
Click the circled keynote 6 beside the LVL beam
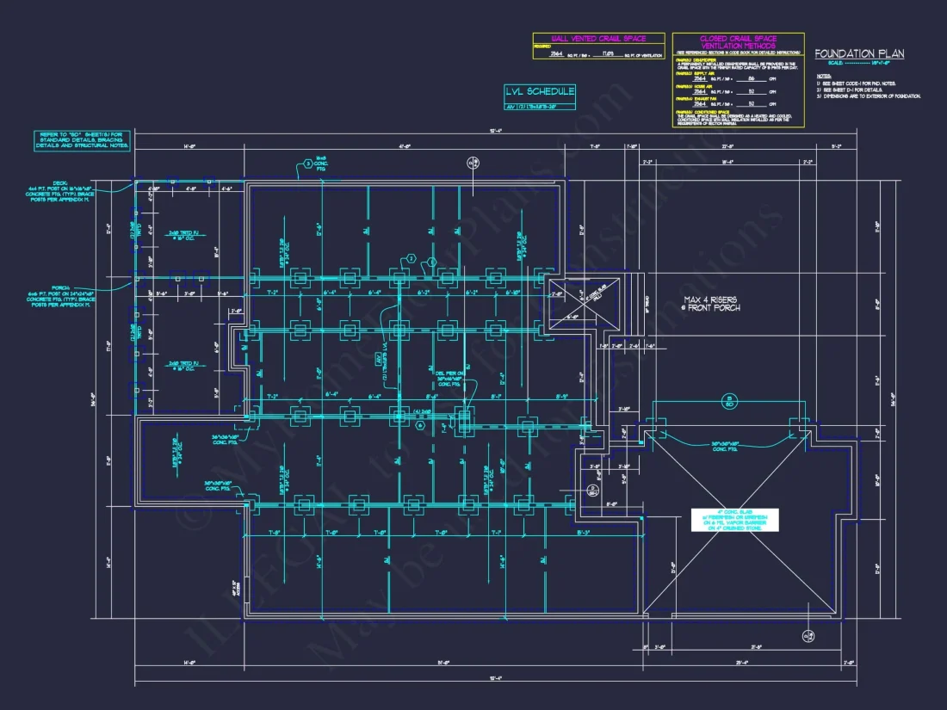pos(419,425)
